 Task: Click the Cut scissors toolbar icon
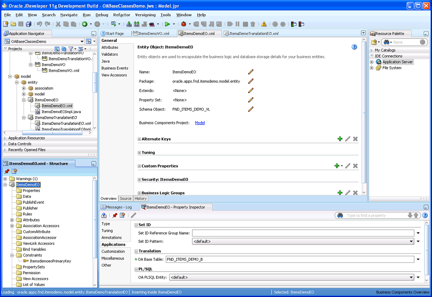(58, 24)
